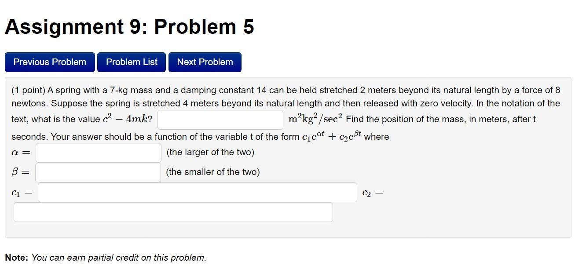Screen dimensions: 586x273
Task: Go back to the Problem List page
Action: click(131, 62)
